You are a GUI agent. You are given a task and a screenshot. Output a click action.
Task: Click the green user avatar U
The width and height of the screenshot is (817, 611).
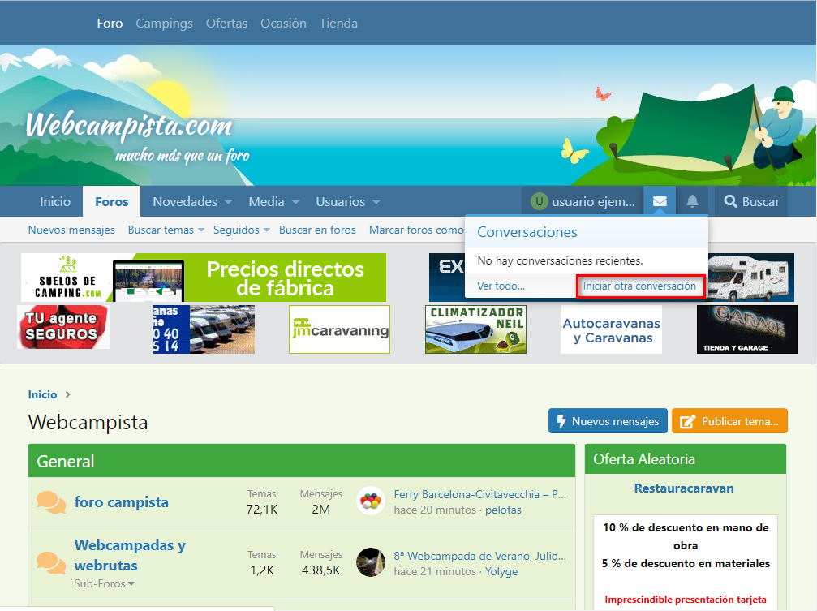tap(539, 201)
